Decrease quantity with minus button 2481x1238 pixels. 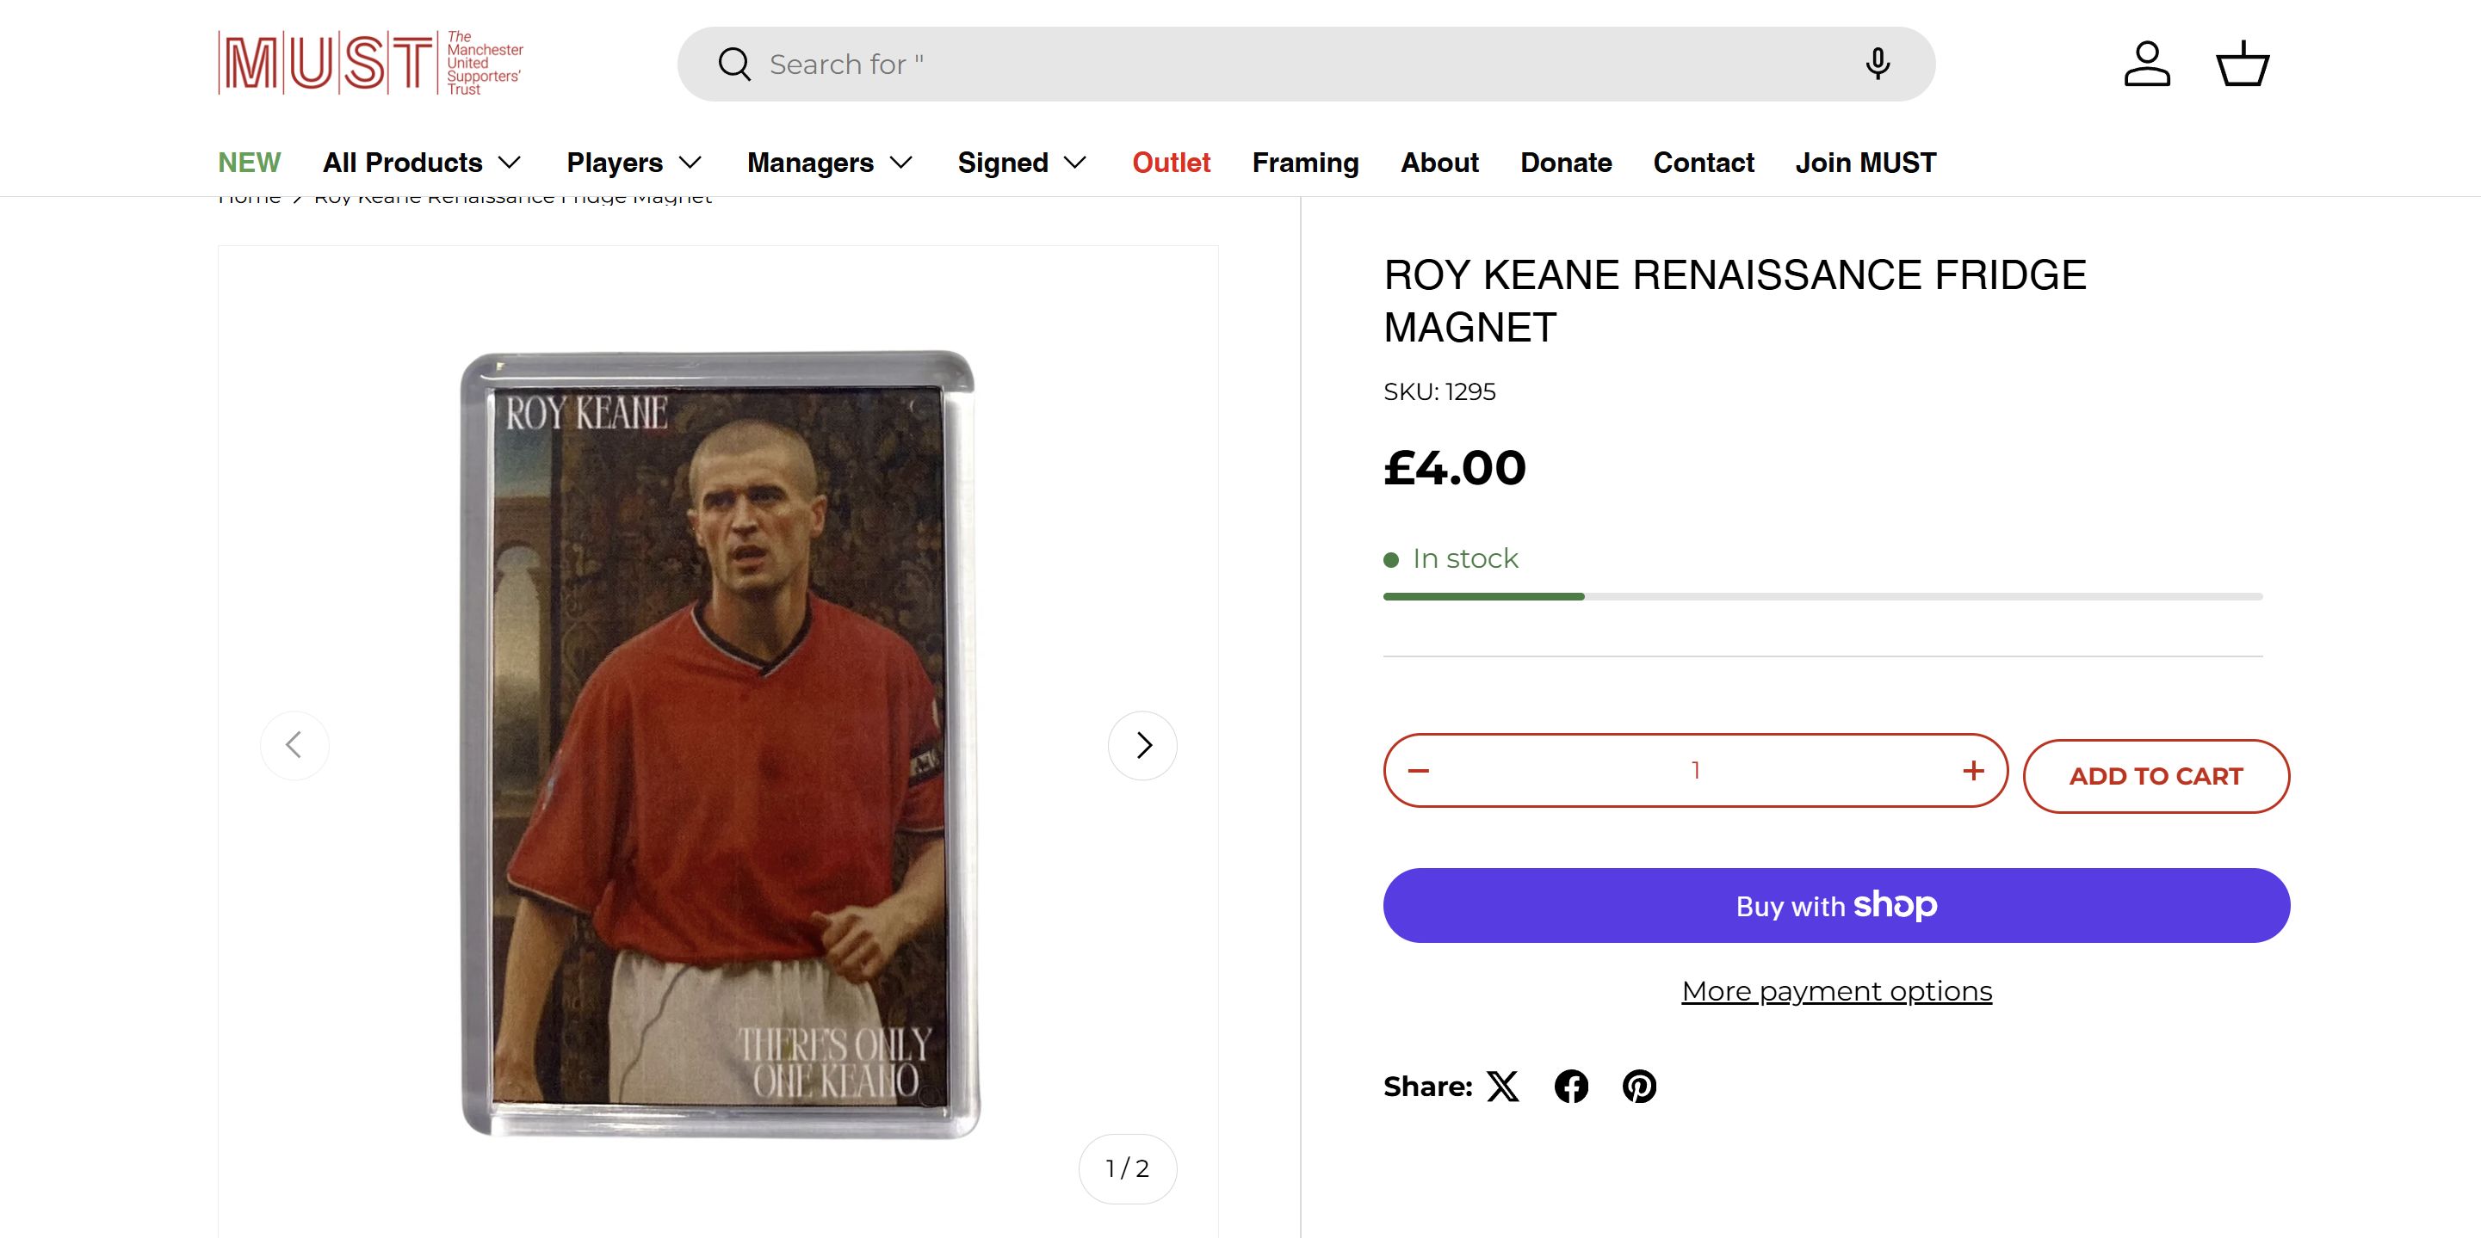tap(1419, 770)
